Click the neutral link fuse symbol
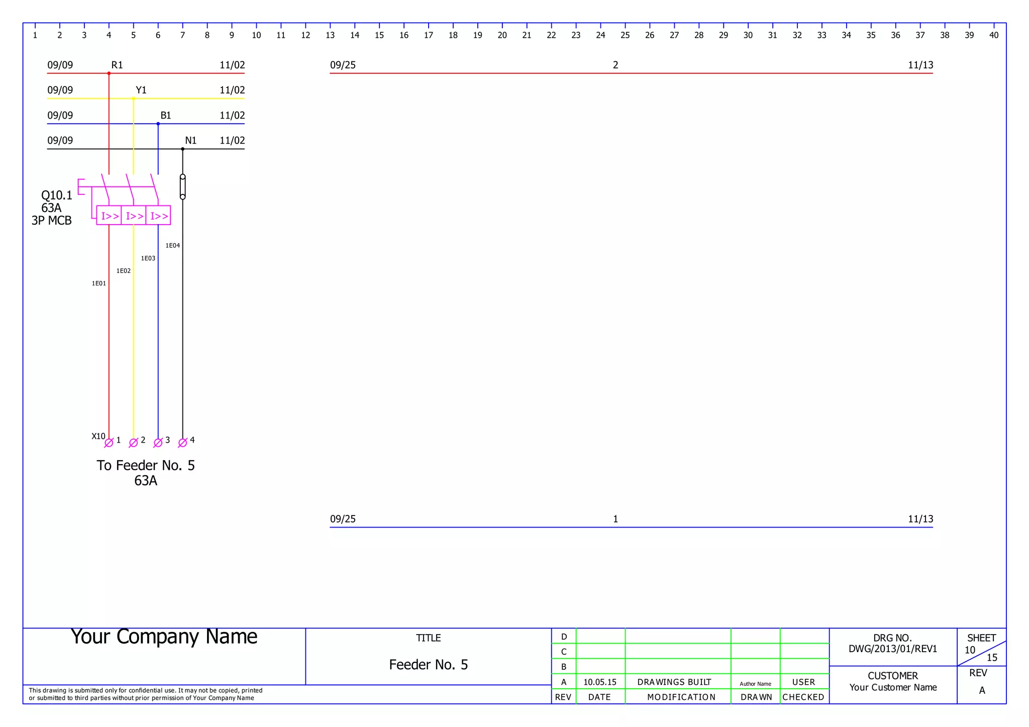Screen dimensions: 1029x727 182,187
